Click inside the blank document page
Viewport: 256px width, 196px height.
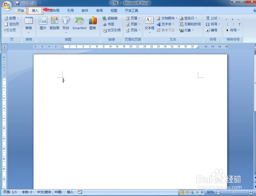[x=130, y=122]
